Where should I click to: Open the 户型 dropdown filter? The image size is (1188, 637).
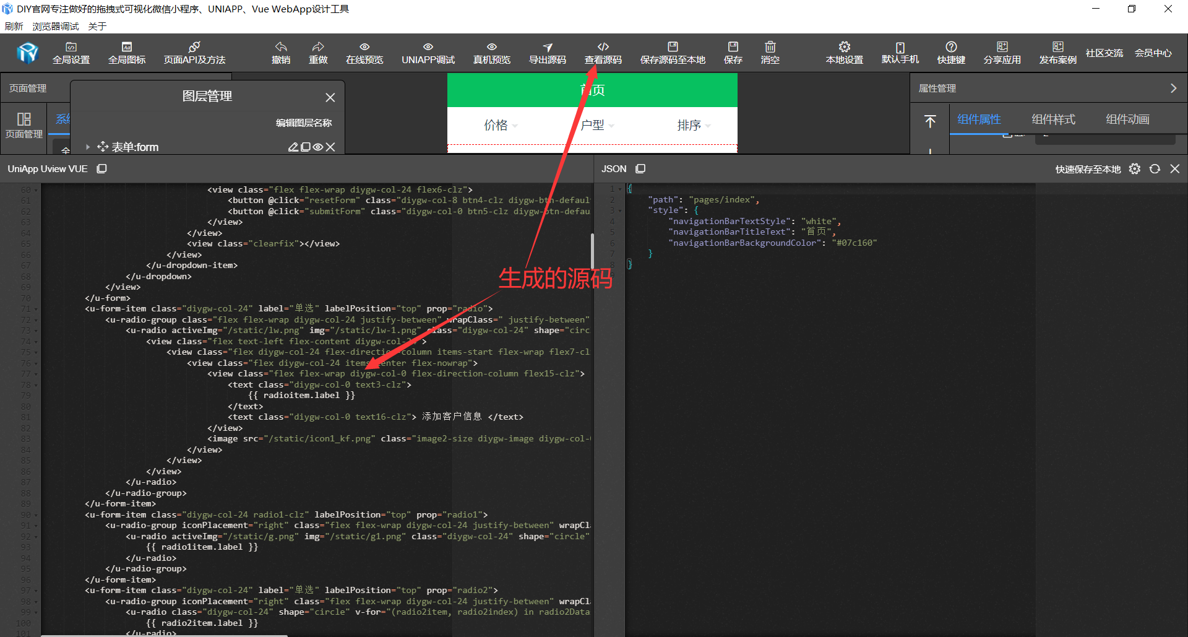click(597, 126)
